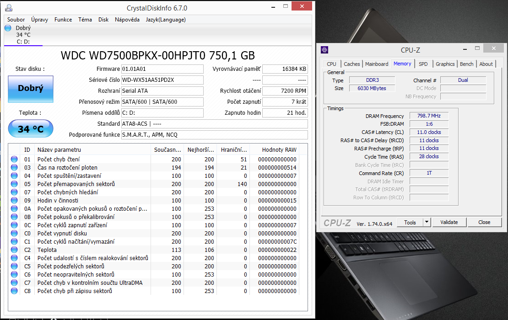Click status circle for ID 0A row

14,209
